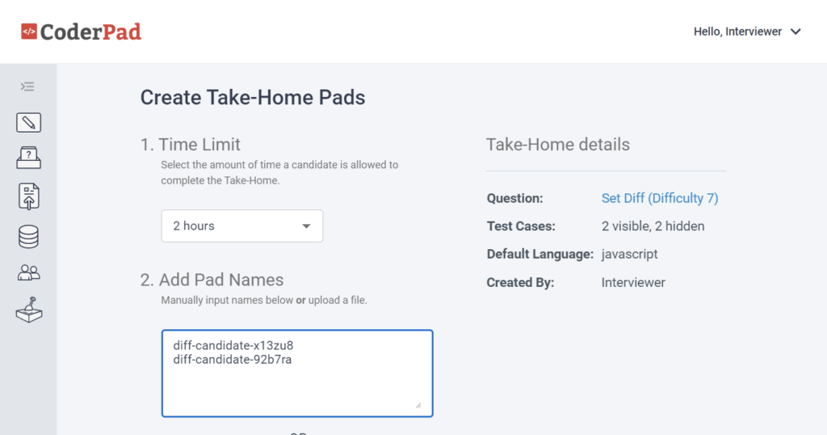Click the upload a file text

(338, 300)
